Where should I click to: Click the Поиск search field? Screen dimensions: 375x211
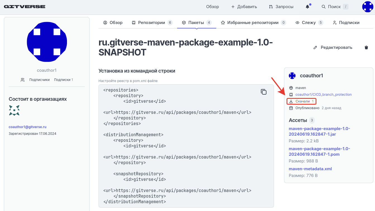(335, 7)
